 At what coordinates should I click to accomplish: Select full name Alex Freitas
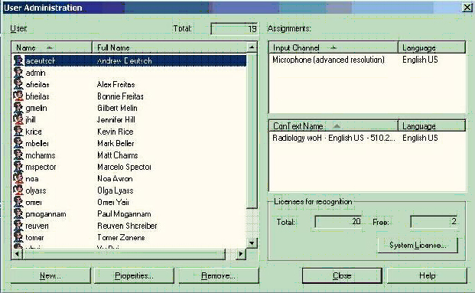(x=116, y=85)
